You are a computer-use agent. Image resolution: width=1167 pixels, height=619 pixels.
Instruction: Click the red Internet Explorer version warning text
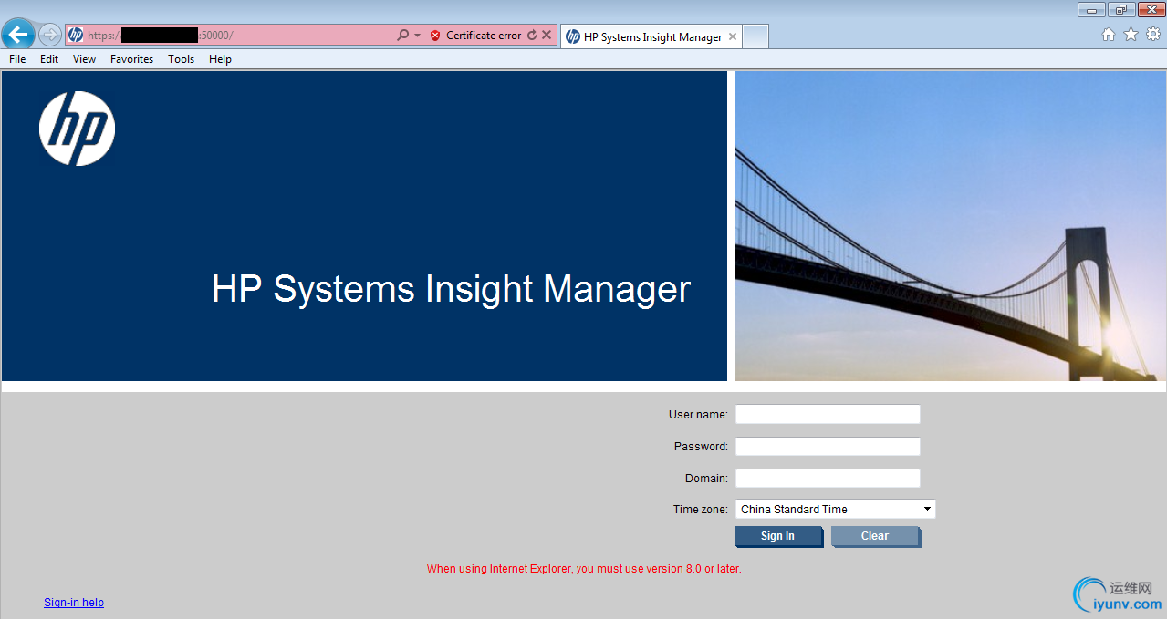pyautogui.click(x=584, y=569)
